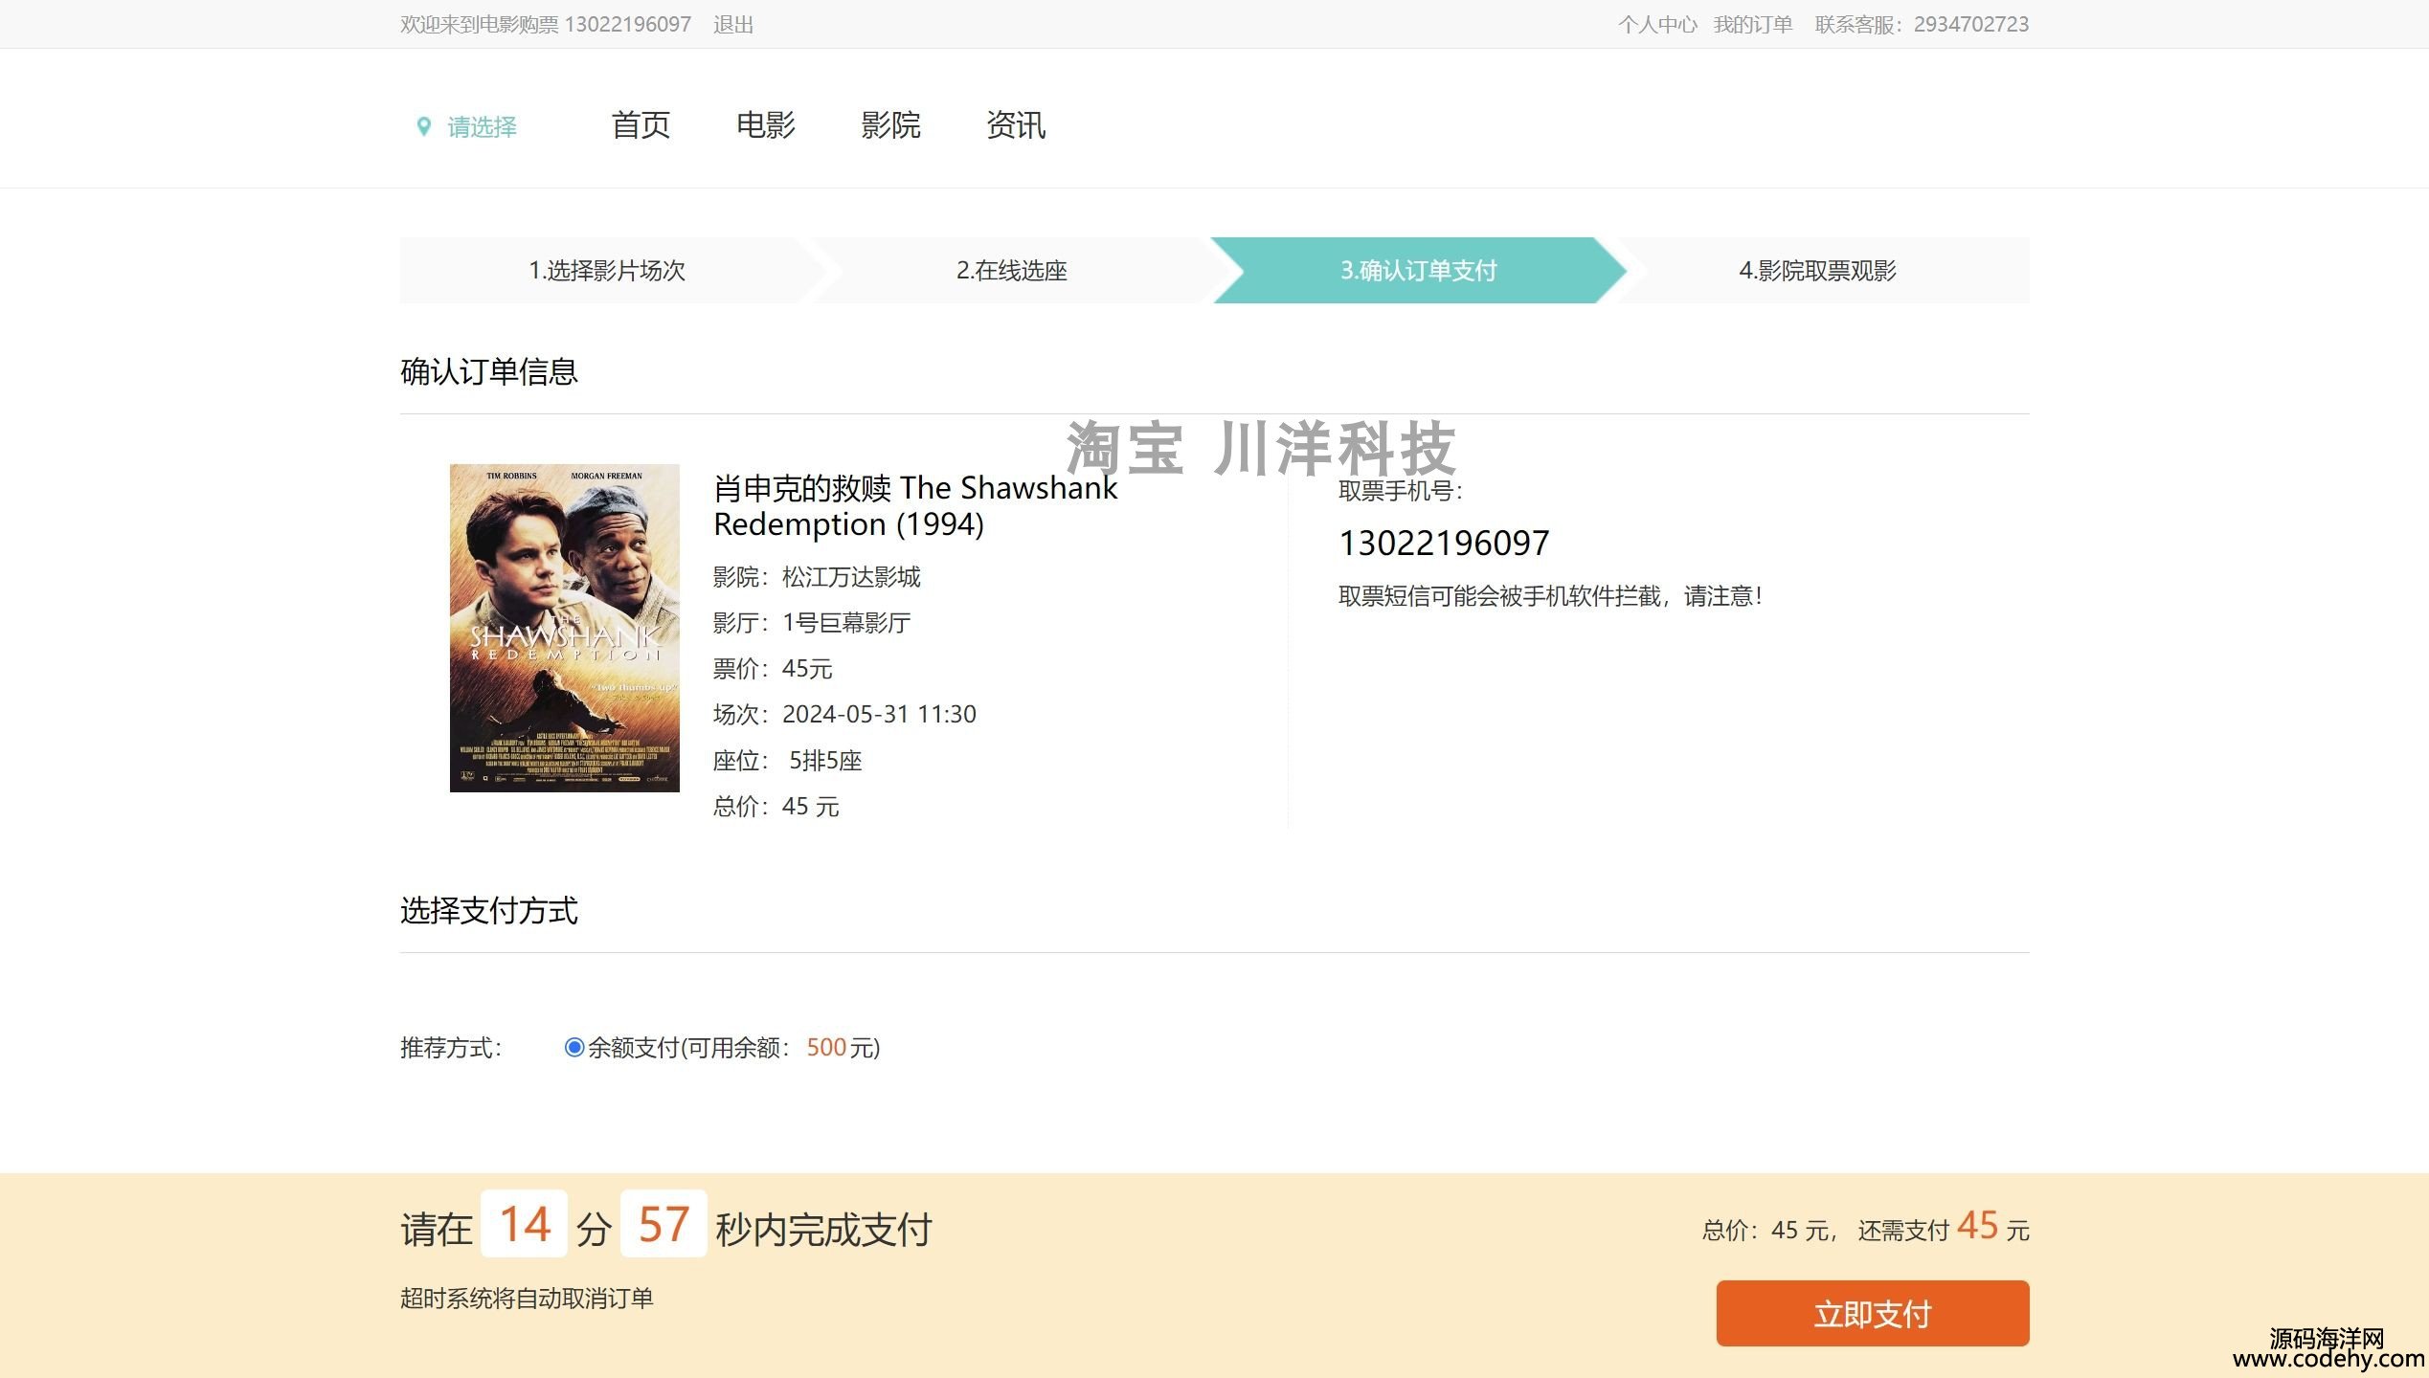Open the 电影 menu item
This screenshot has width=2429, height=1378.
pyautogui.click(x=765, y=125)
